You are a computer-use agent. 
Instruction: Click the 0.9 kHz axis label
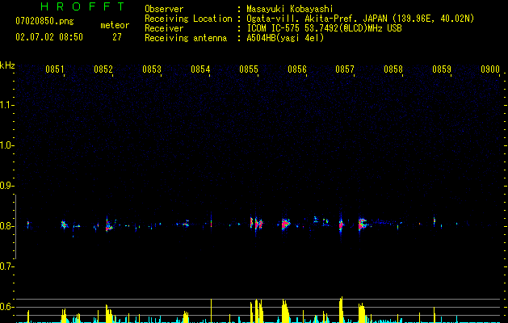click(6, 186)
